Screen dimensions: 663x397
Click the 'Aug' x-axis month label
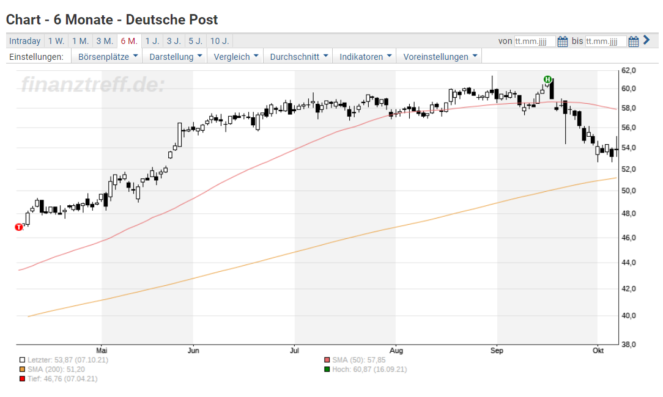(x=396, y=351)
